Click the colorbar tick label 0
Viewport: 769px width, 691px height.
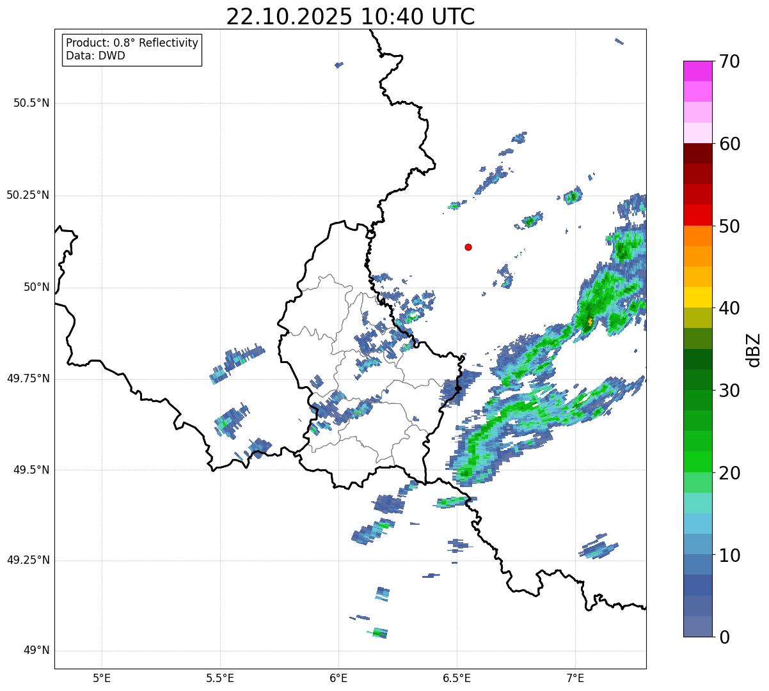click(x=724, y=637)
